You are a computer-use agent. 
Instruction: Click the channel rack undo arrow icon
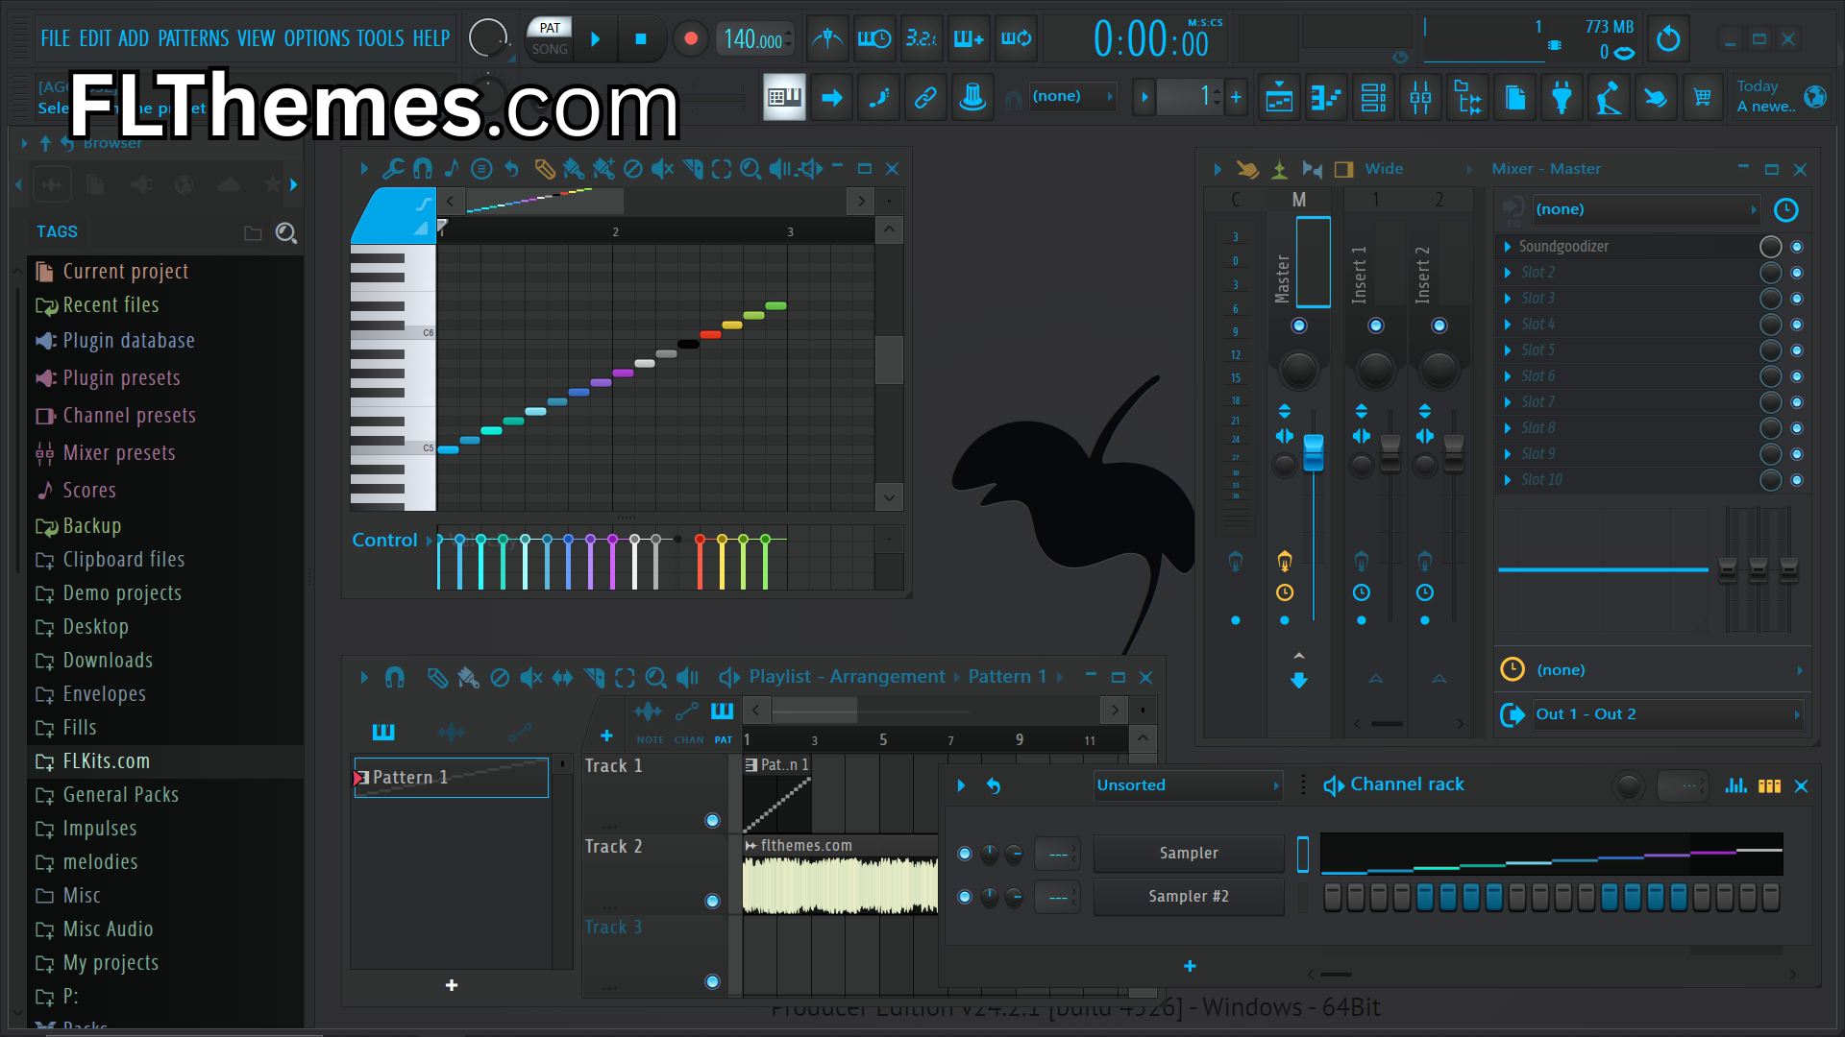[x=994, y=785]
